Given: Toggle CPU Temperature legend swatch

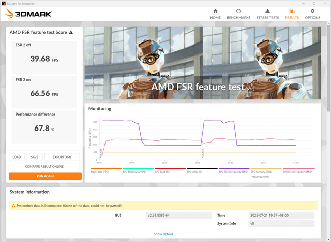Looking at the screenshot, I should pyautogui.click(x=138, y=168).
